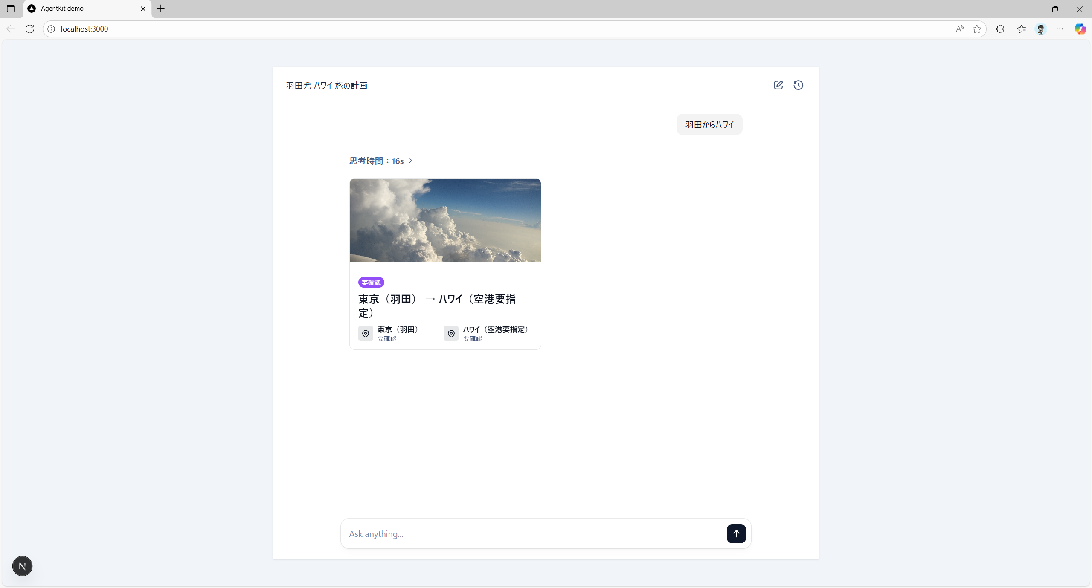The image size is (1092, 588).
Task: Open the Copilot sidebar icon
Action: [1080, 29]
